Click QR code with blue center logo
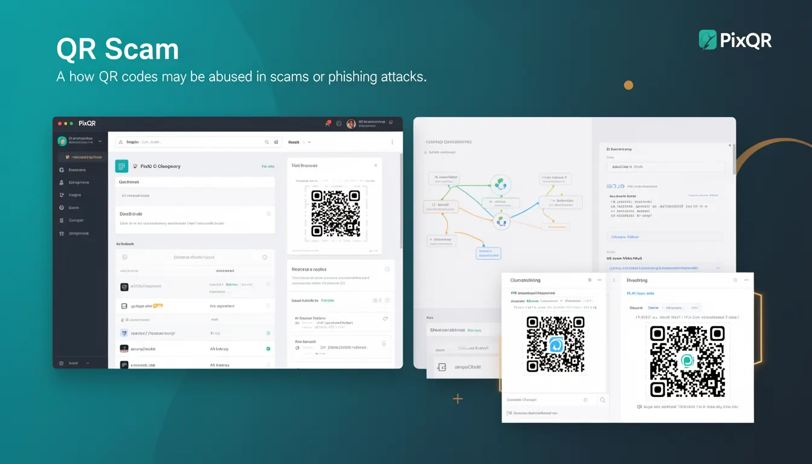 (x=555, y=344)
